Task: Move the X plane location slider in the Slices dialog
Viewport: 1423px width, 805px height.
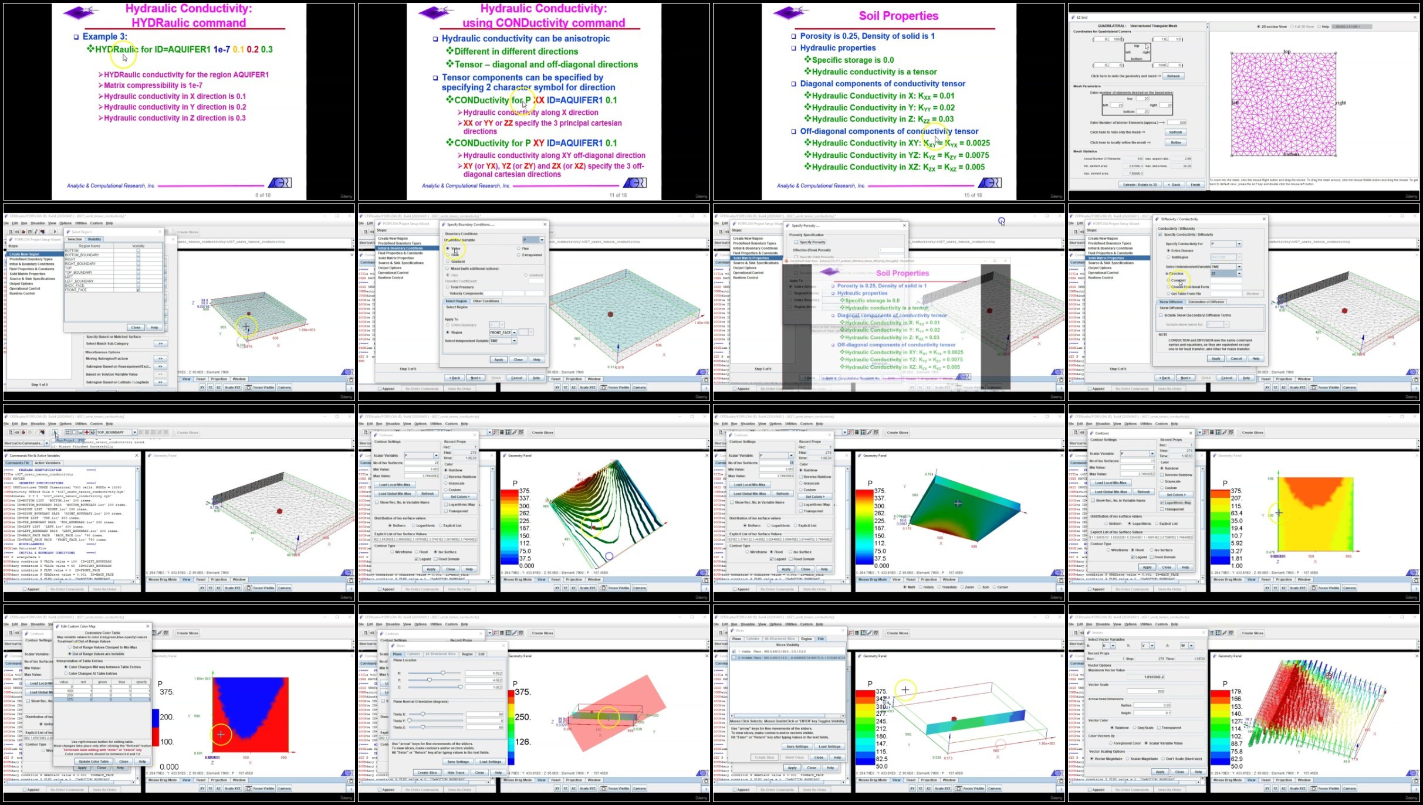Action: [x=443, y=673]
